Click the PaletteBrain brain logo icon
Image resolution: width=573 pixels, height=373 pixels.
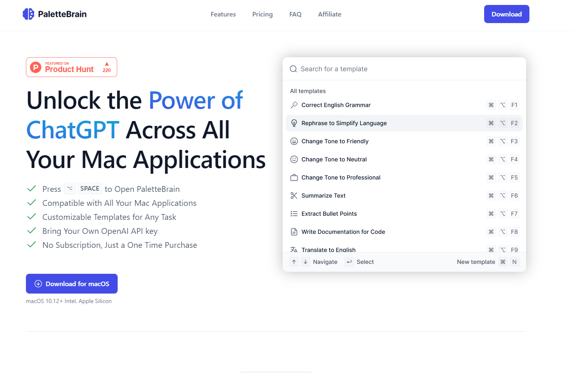click(28, 14)
